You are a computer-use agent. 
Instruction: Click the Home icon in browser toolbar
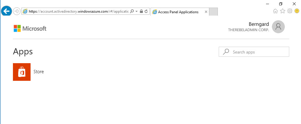point(275,11)
